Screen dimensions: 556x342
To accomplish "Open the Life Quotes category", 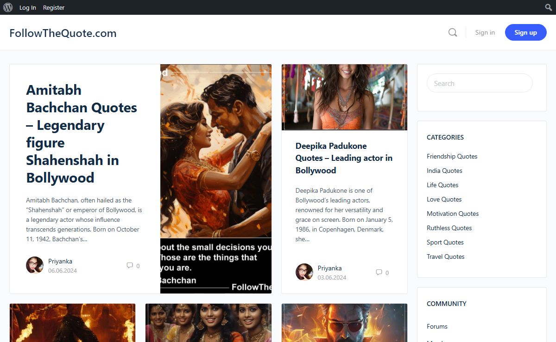I will pyautogui.click(x=442, y=185).
